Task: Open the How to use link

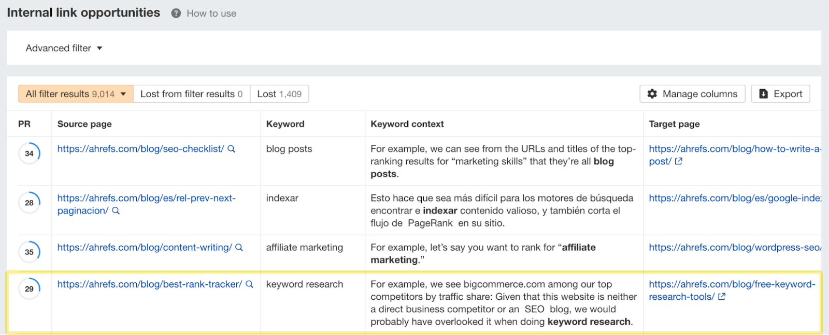Action: (x=211, y=13)
